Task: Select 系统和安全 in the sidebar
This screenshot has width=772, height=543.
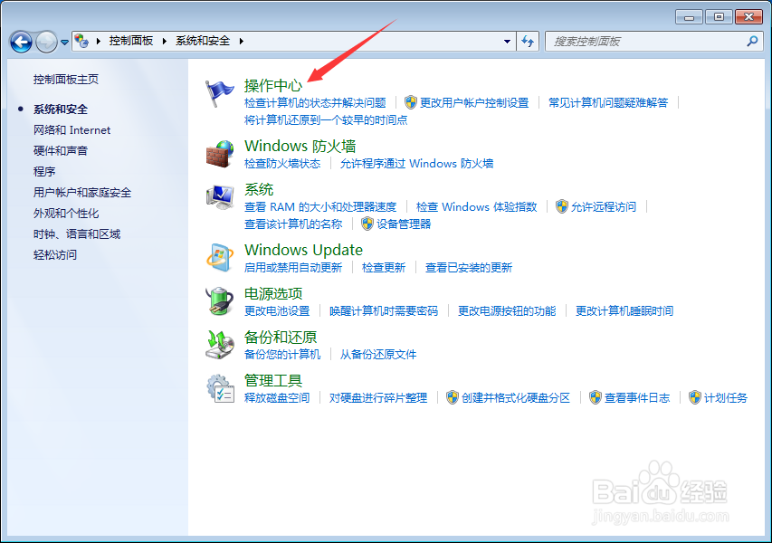Action: coord(61,110)
